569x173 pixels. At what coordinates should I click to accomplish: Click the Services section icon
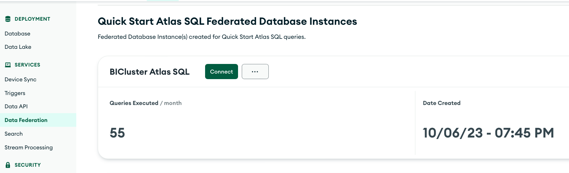point(7,65)
